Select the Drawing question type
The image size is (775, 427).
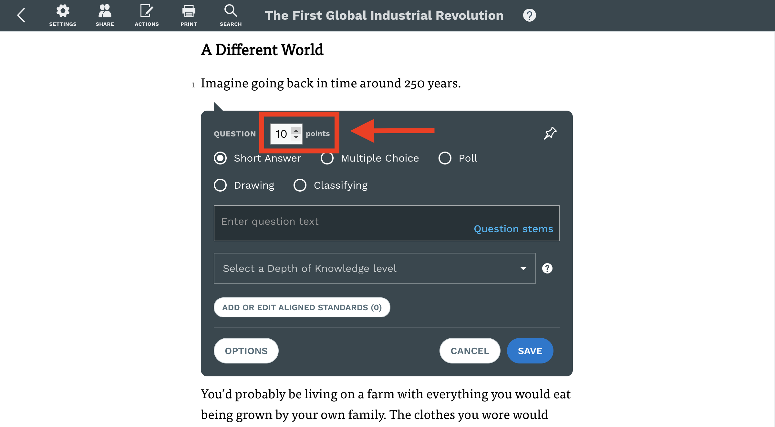pos(220,185)
